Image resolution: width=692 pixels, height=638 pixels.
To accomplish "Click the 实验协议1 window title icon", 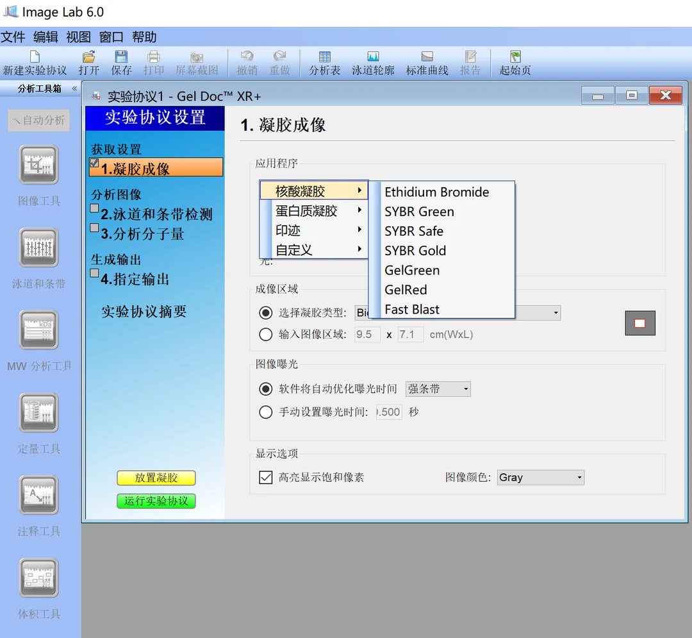I will (95, 96).
